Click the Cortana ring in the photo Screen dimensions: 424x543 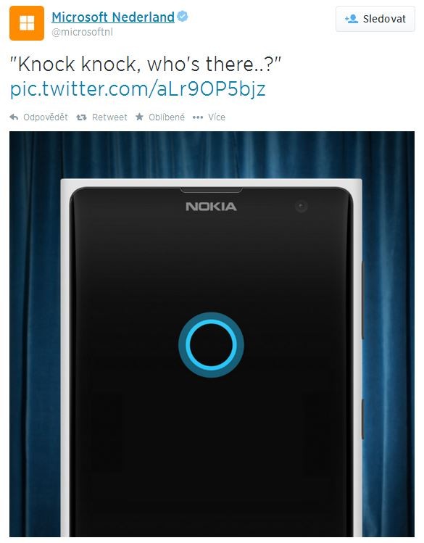(x=211, y=344)
